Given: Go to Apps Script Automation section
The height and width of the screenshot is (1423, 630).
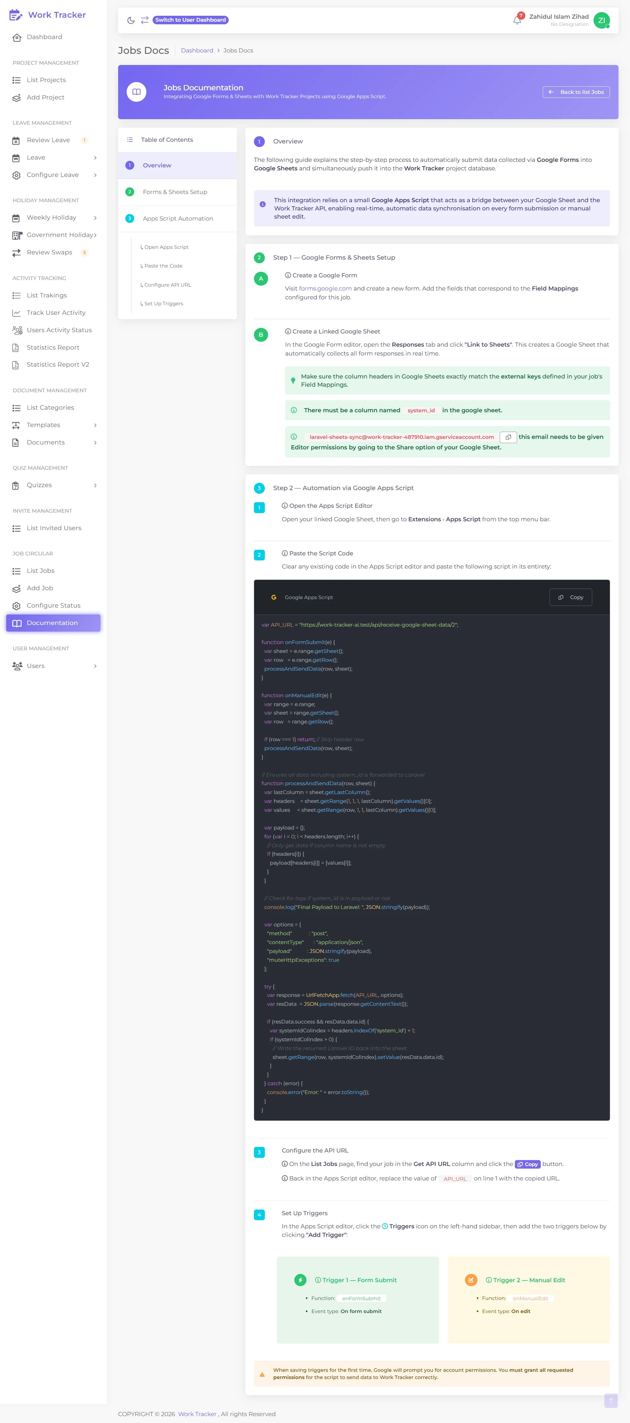Looking at the screenshot, I should (x=177, y=219).
